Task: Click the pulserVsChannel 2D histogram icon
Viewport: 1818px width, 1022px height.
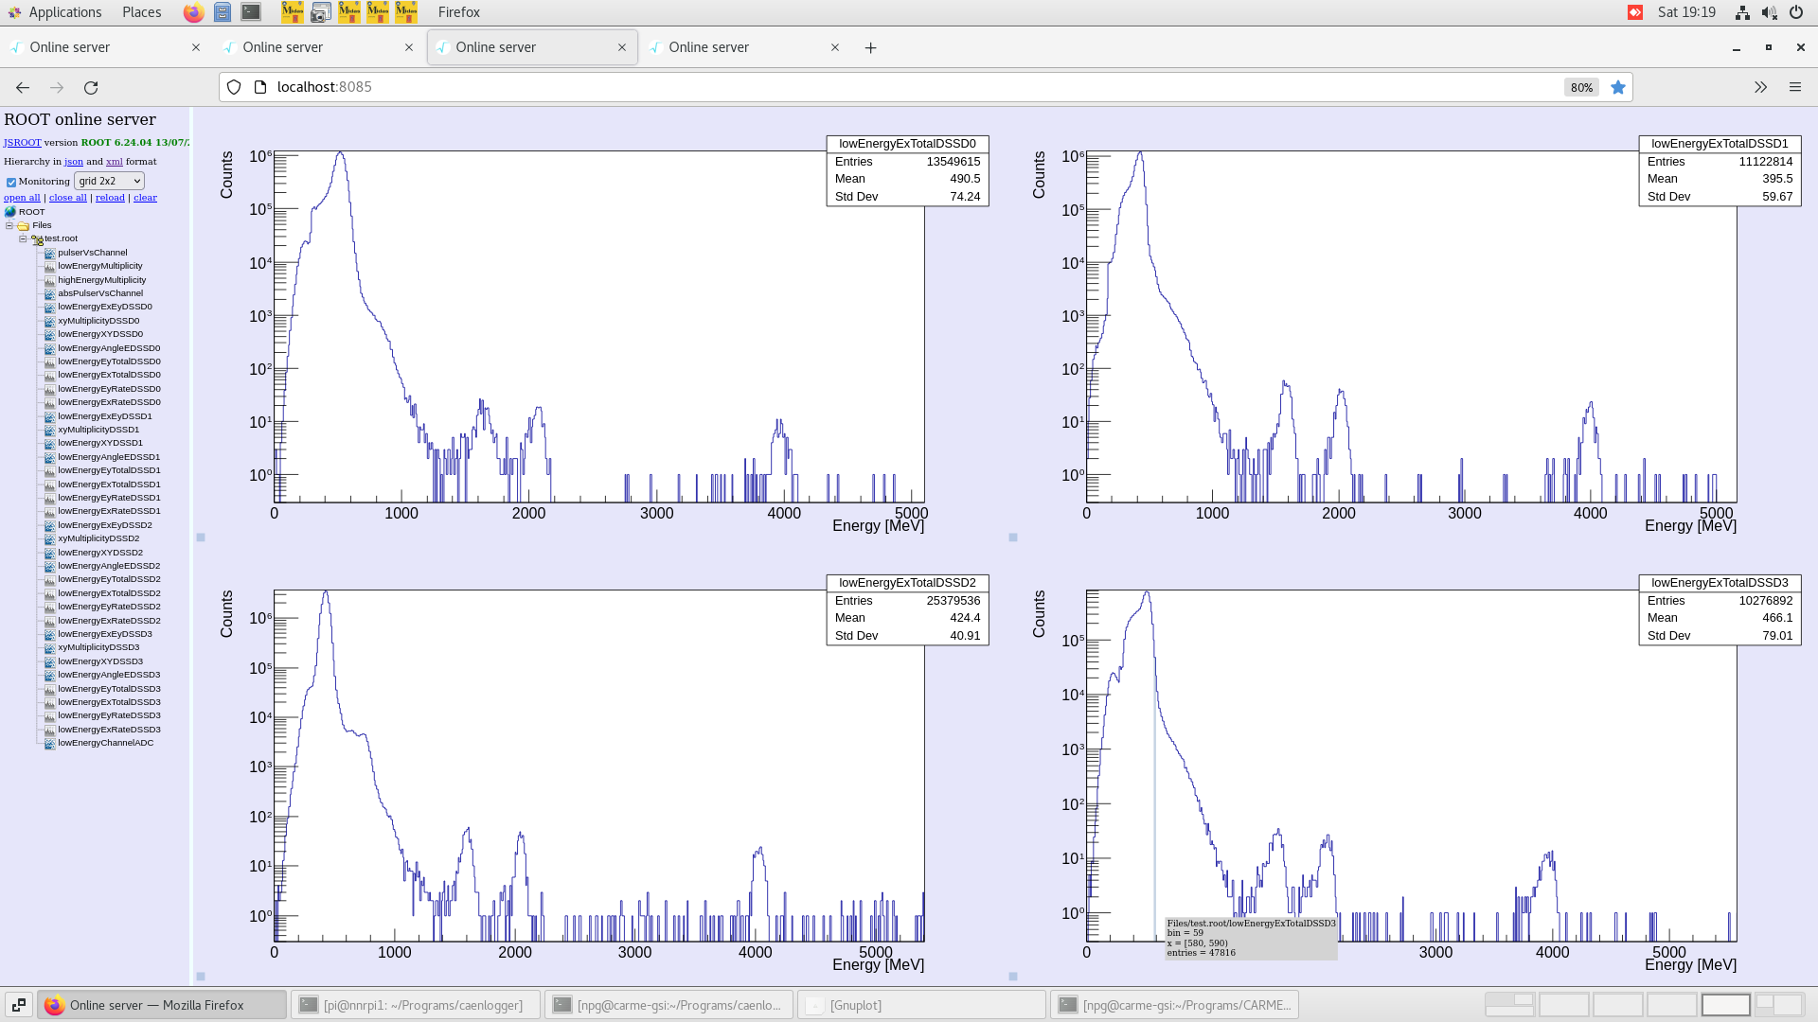Action: tap(50, 253)
